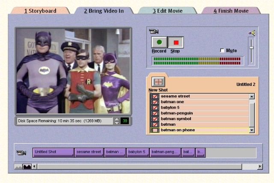Toggle the checkmark on babylon 5 shot
Viewport: 274px width, 183px height.
pos(155,108)
